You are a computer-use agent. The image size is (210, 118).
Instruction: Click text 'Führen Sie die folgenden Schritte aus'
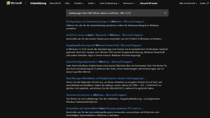coord(114,85)
